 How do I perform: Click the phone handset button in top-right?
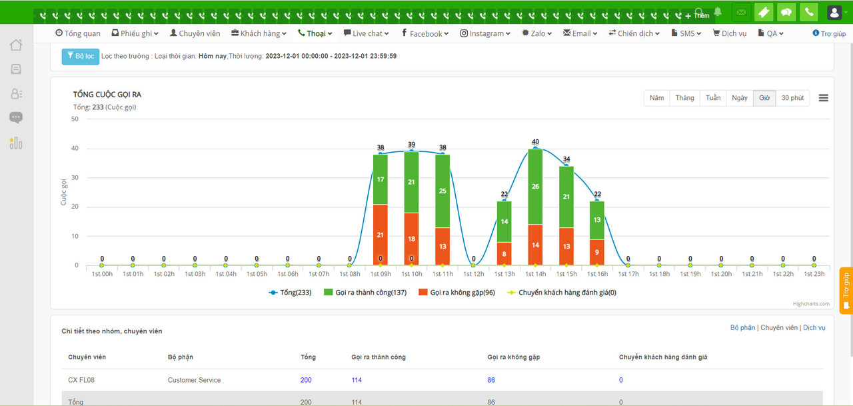(x=809, y=12)
